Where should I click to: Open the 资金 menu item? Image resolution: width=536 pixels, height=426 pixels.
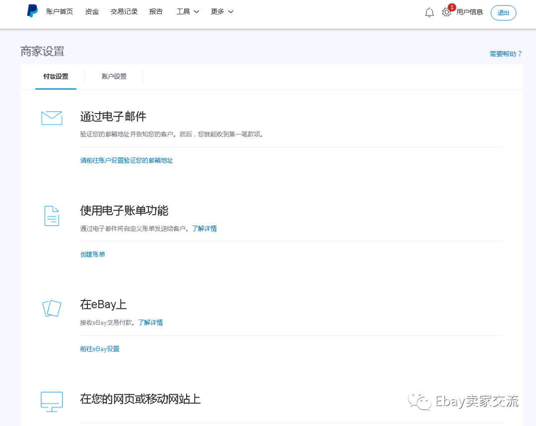click(92, 11)
